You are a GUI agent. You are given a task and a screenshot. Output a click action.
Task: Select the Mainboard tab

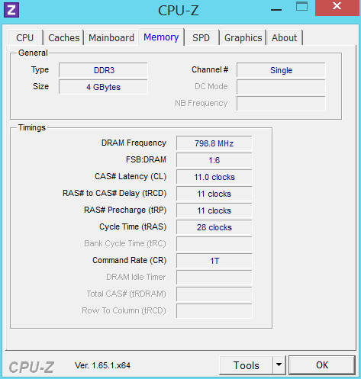tap(111, 38)
